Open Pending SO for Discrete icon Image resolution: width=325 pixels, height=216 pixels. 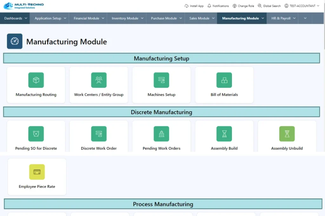click(x=36, y=134)
